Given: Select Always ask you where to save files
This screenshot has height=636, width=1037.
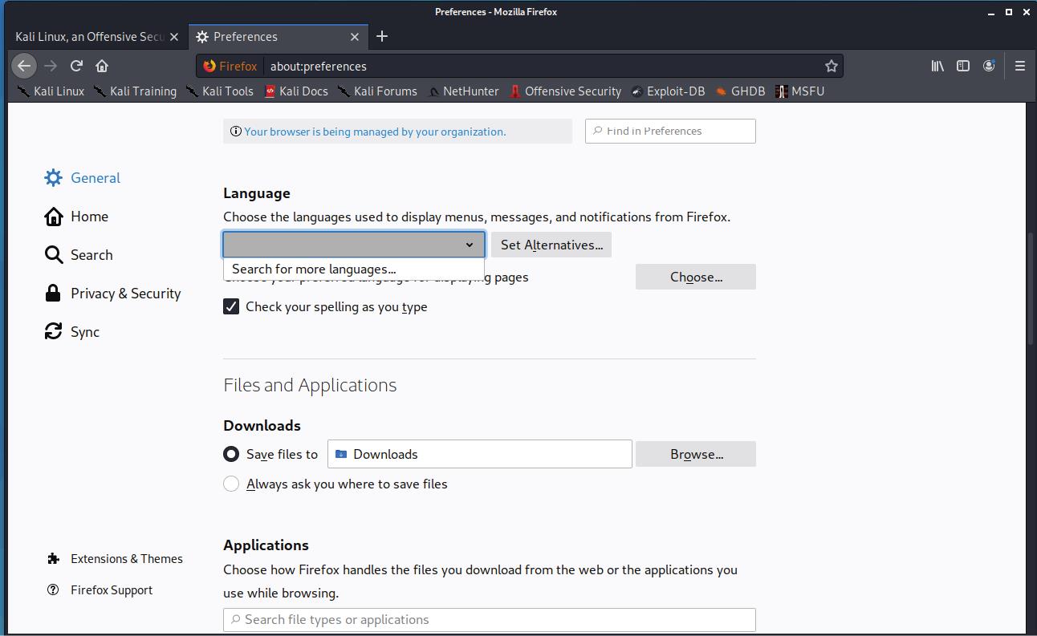Looking at the screenshot, I should [231, 484].
